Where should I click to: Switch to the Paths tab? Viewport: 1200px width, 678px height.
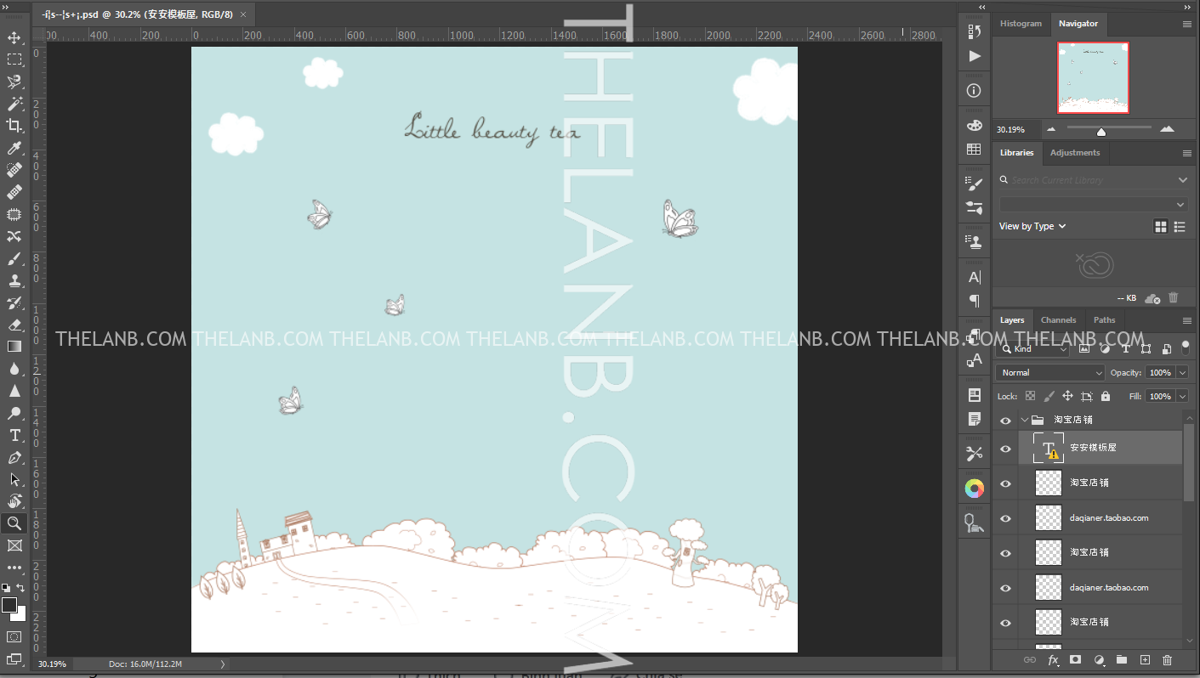tap(1105, 320)
